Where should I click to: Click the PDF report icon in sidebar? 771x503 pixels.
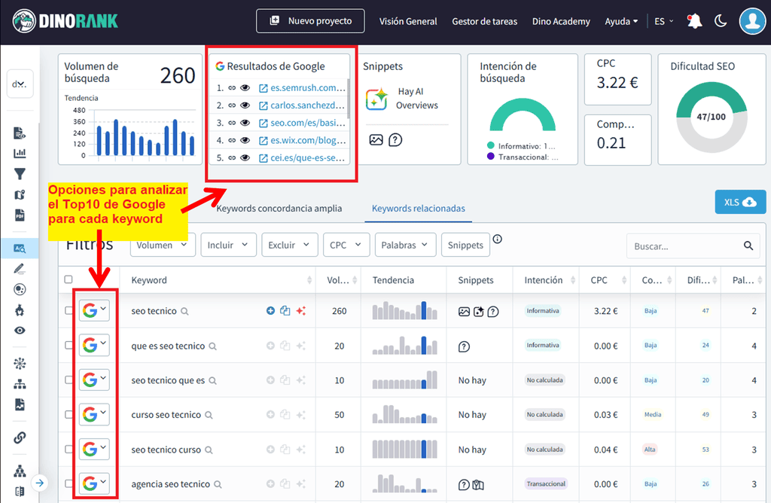tap(20, 215)
